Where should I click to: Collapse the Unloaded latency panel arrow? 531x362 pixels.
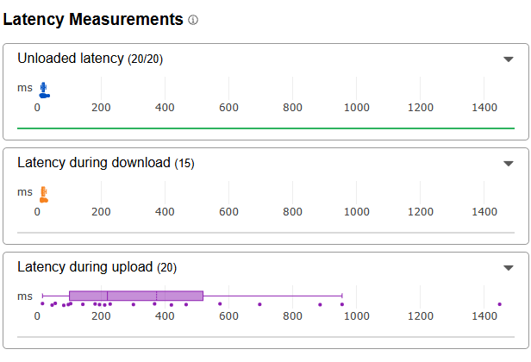tap(509, 59)
